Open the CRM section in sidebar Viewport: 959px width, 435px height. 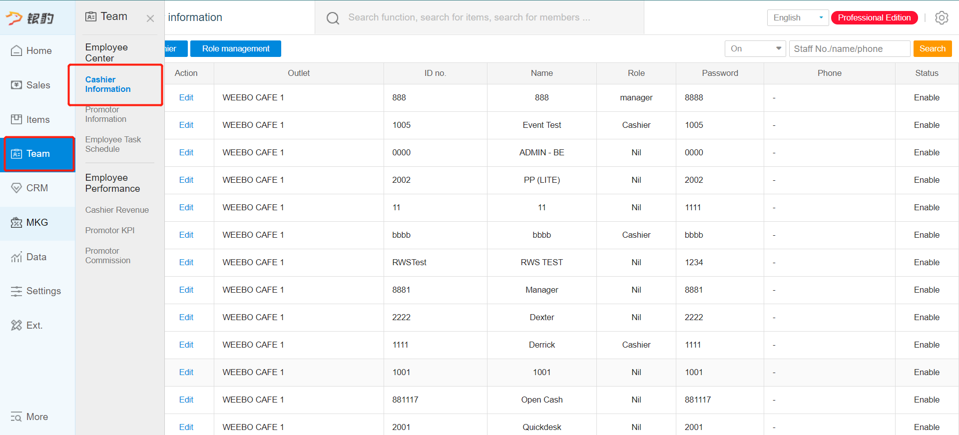coord(37,188)
